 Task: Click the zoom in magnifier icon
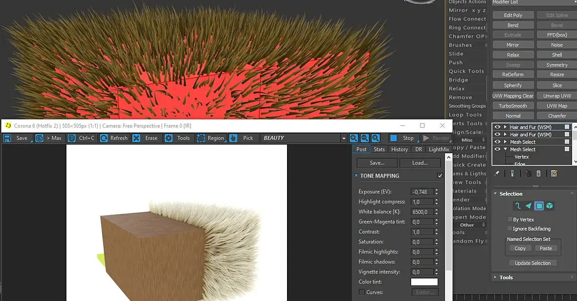(354, 138)
